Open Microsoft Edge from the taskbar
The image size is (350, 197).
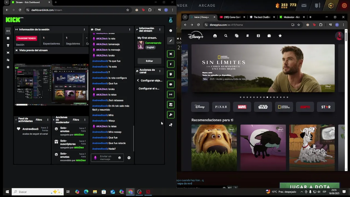[x=86, y=192]
